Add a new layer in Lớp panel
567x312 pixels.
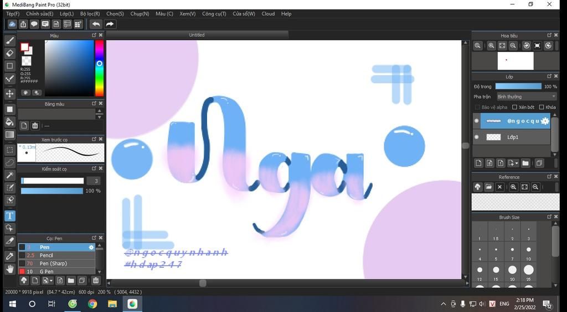(478, 163)
